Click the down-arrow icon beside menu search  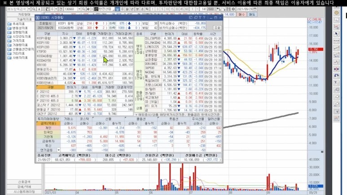pos(39,9)
